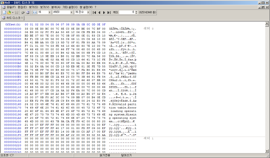Click decoded text 'tion table.Error'
270x158 pixels.
pyautogui.click(x=123, y=108)
